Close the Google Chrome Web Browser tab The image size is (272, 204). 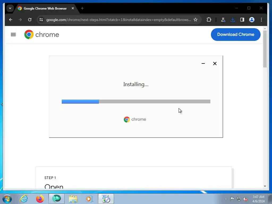coord(73,8)
